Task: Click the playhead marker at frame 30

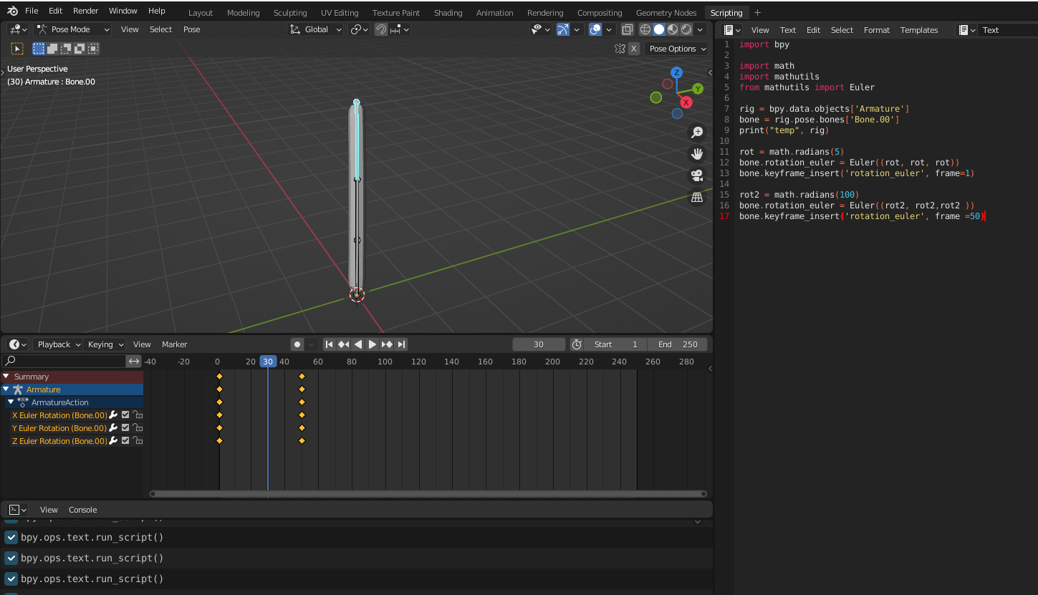Action: click(268, 362)
